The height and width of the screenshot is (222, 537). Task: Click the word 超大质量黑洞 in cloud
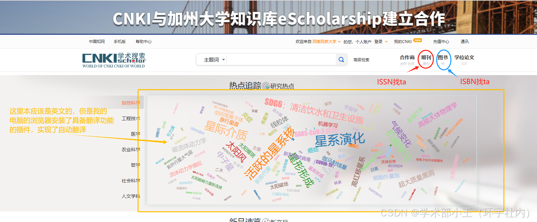click(x=416, y=179)
